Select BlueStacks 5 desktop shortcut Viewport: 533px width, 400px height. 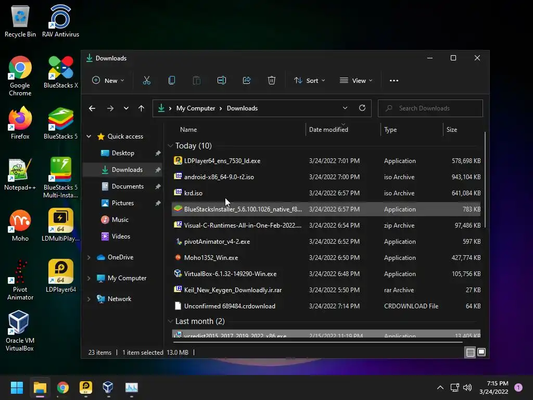click(61, 123)
